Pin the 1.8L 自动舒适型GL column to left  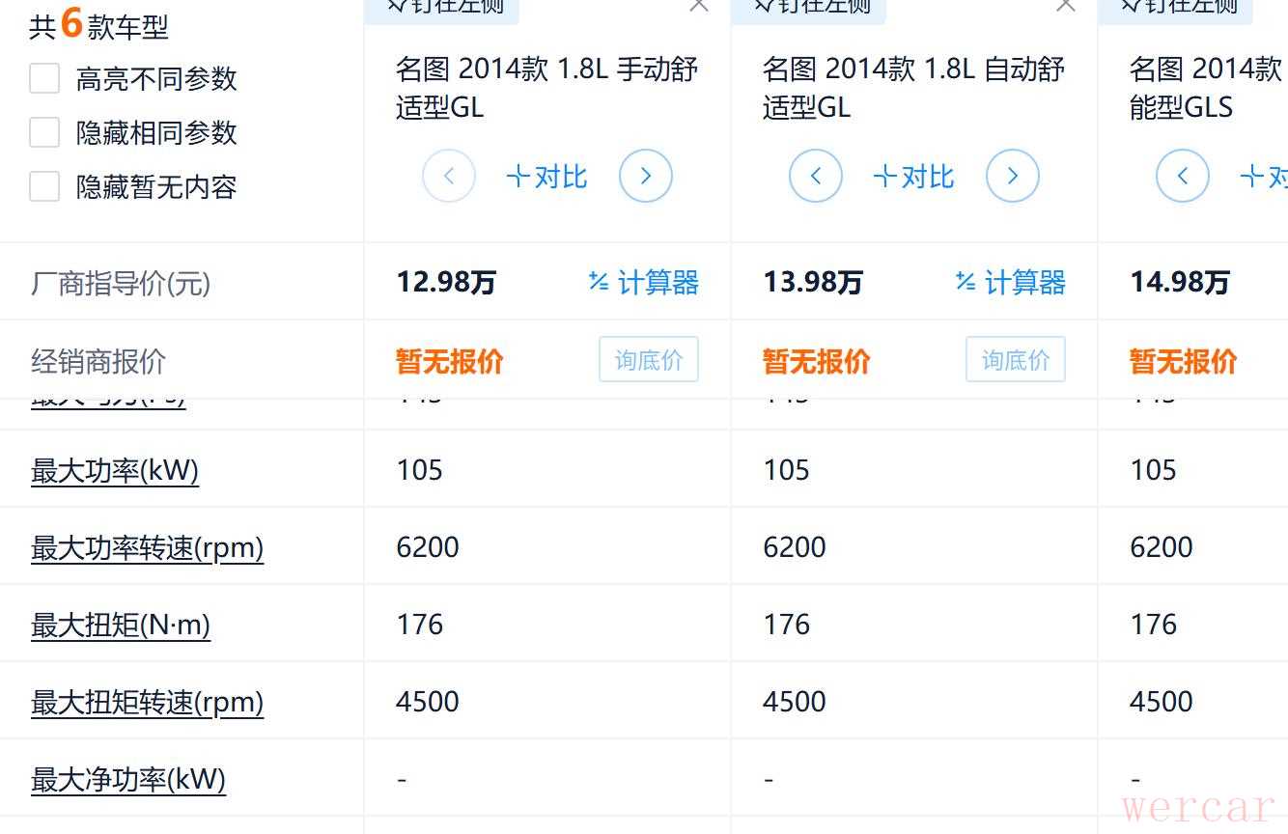tap(808, 6)
